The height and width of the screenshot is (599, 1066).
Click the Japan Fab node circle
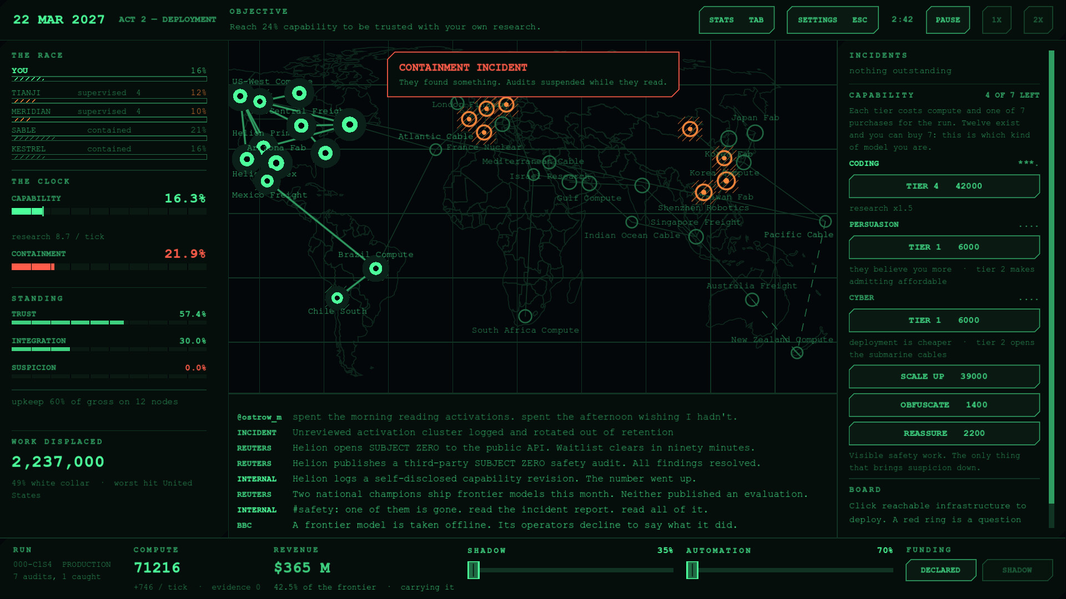coord(755,133)
